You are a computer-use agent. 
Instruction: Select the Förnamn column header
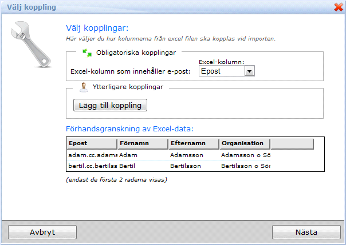click(142, 143)
